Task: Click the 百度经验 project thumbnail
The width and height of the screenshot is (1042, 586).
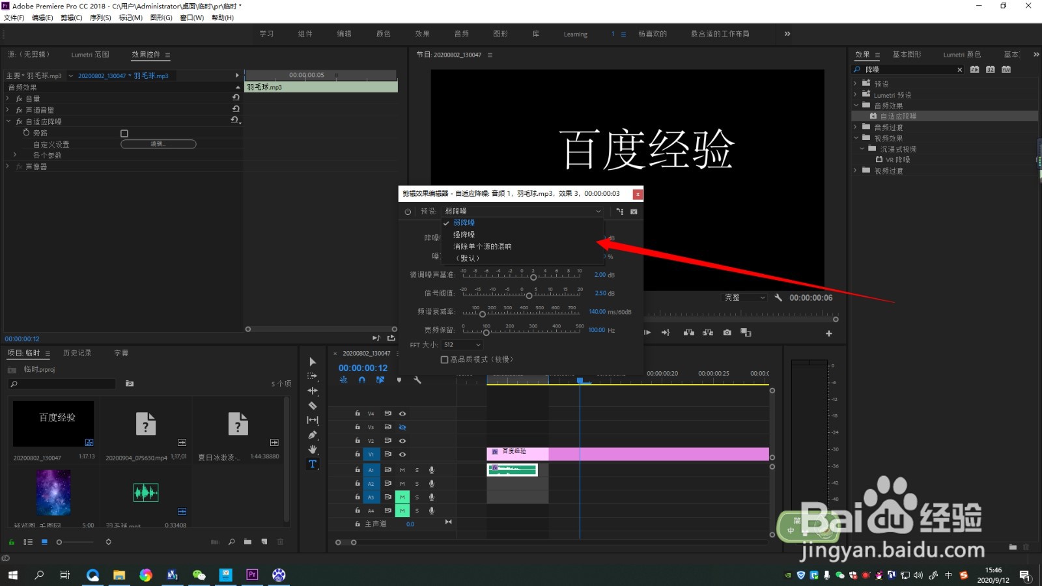Action: coord(53,423)
